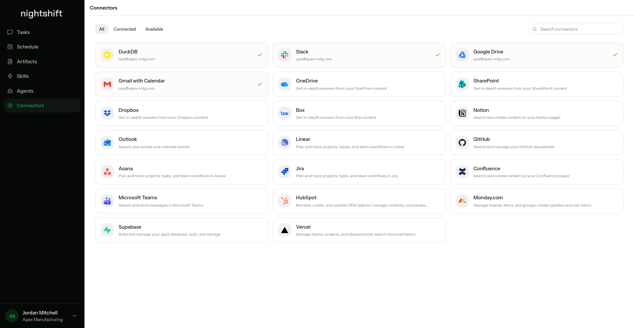Click the Notion logo icon
The image size is (634, 328).
click(x=462, y=113)
